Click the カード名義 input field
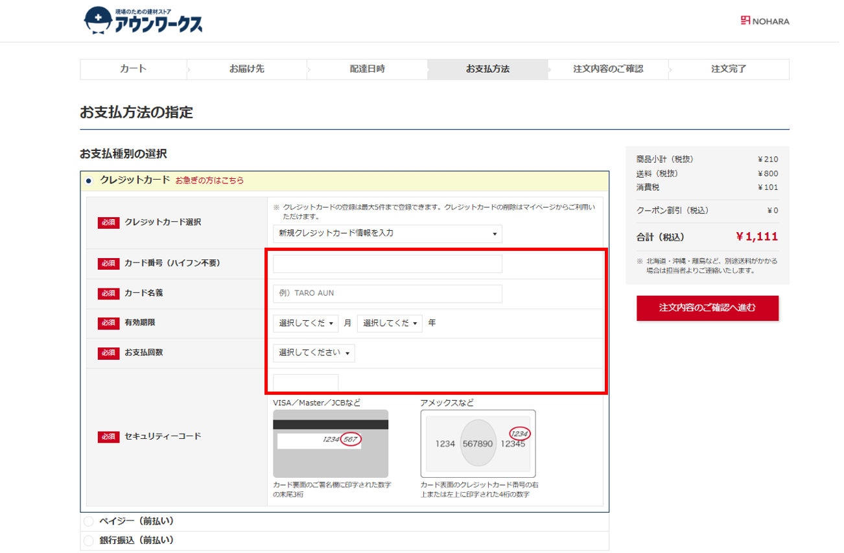 coord(387,293)
